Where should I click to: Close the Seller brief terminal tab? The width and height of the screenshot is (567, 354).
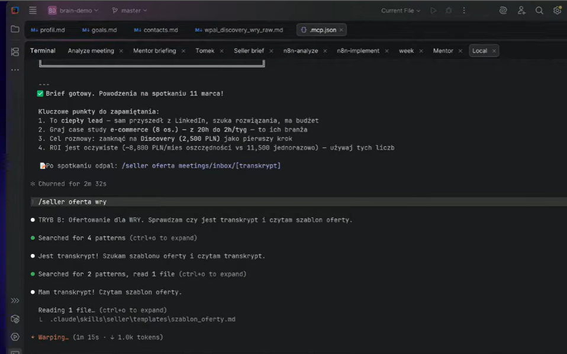270,51
